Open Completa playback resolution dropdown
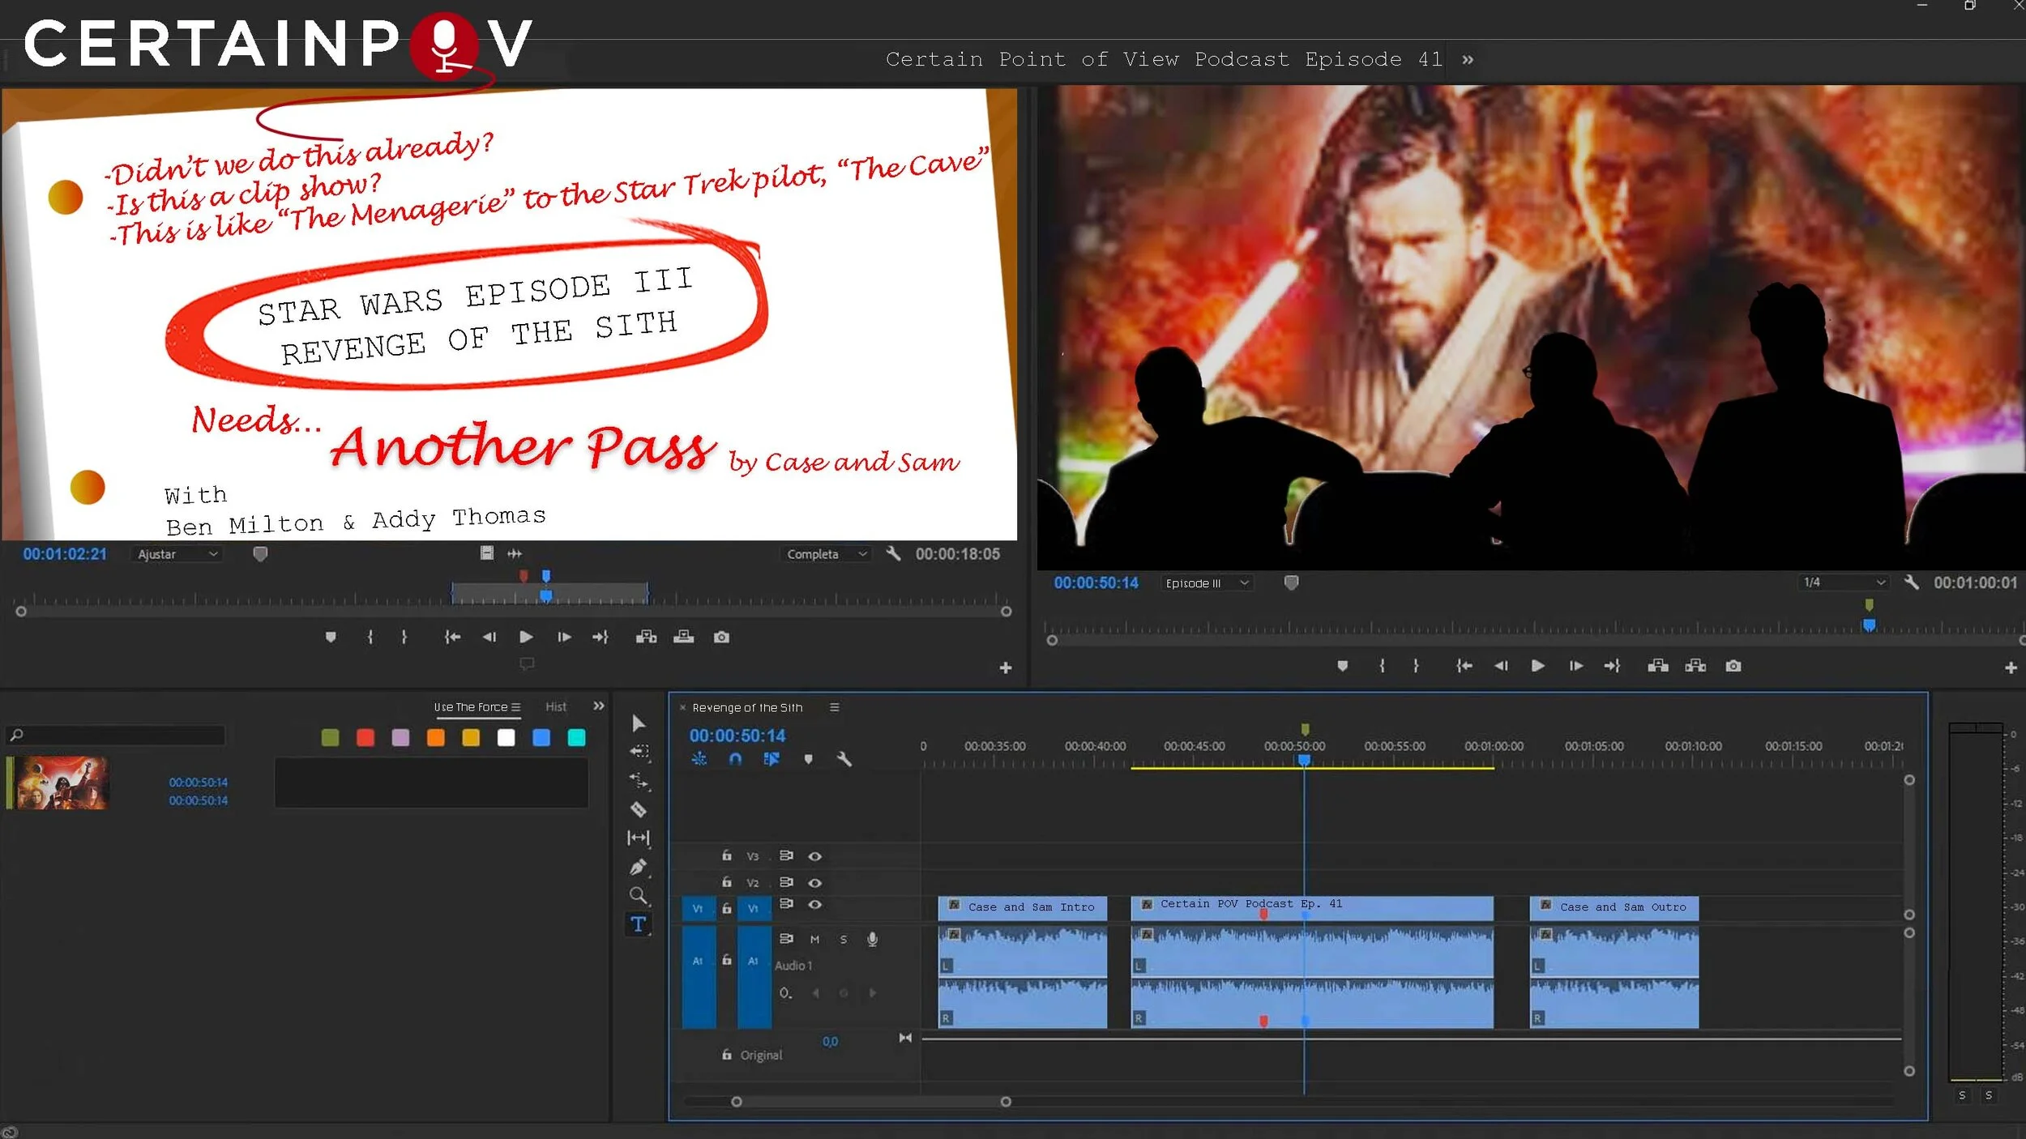Image resolution: width=2026 pixels, height=1139 pixels. [826, 554]
